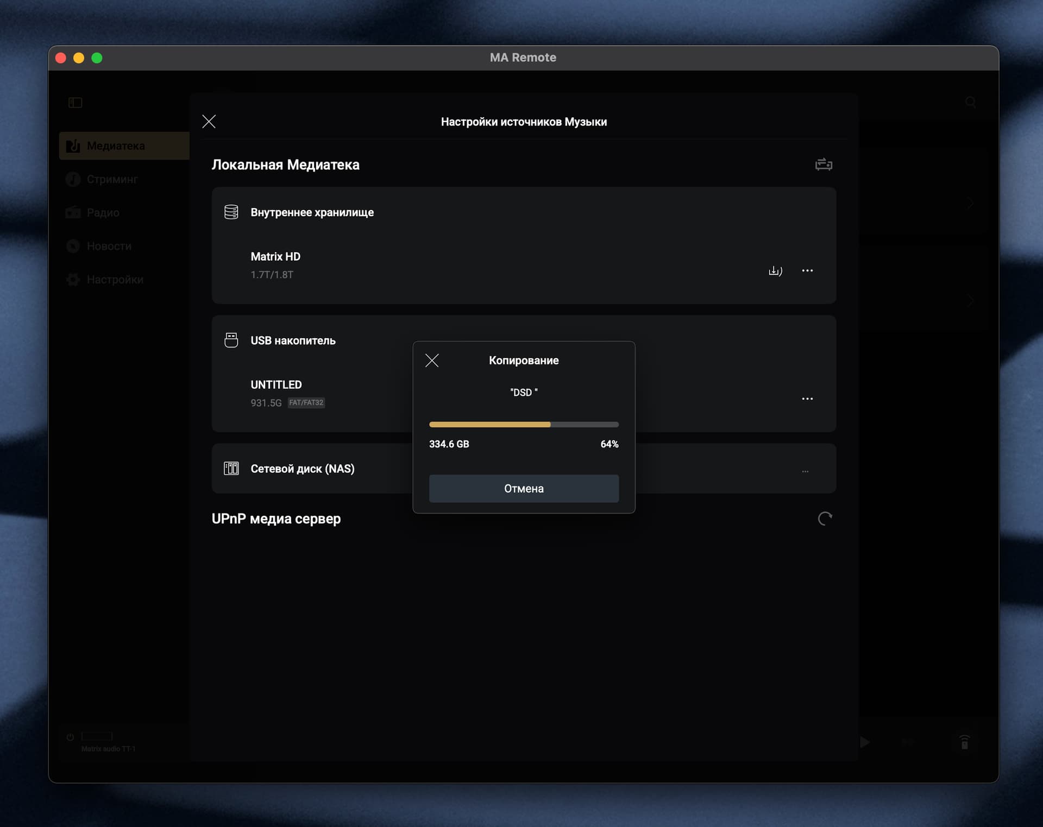Click the import icon for Matrix HD
This screenshot has height=827, width=1043.
775,270
